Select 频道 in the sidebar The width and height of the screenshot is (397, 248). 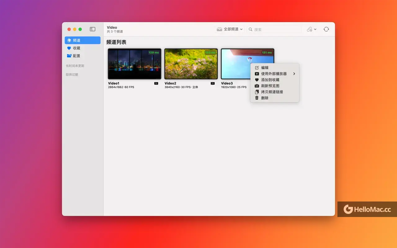(x=83, y=40)
